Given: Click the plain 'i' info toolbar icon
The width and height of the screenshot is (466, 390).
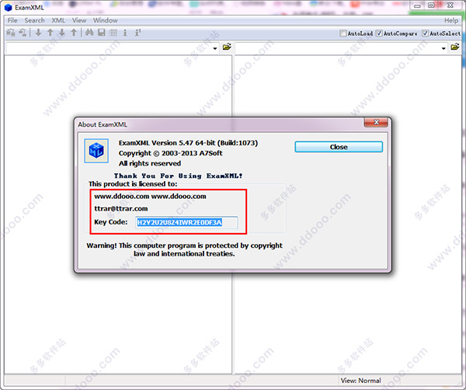Looking at the screenshot, I should 125,33.
